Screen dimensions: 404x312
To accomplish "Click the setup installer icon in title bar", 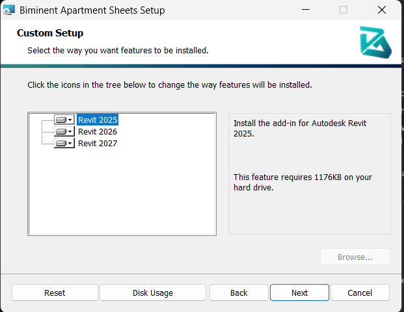I will (x=8, y=10).
